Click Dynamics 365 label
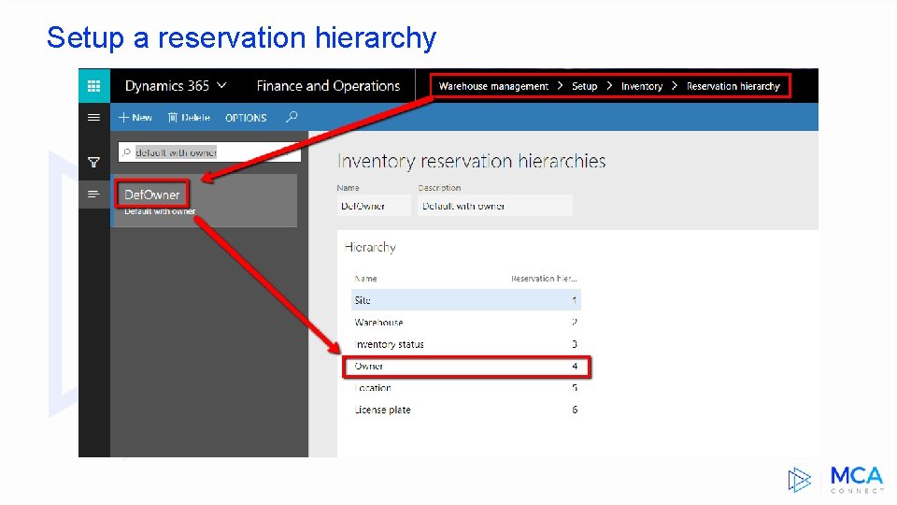The height and width of the screenshot is (505, 897). (x=167, y=86)
